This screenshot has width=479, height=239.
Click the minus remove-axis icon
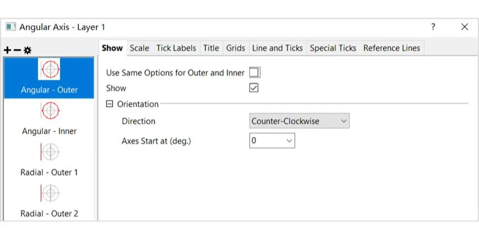click(18, 50)
